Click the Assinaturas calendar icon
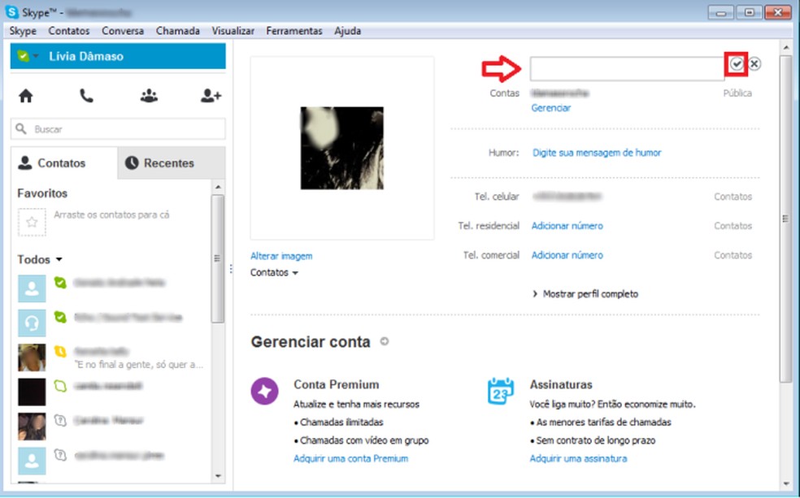Image resolution: width=800 pixels, height=498 pixels. 500,391
